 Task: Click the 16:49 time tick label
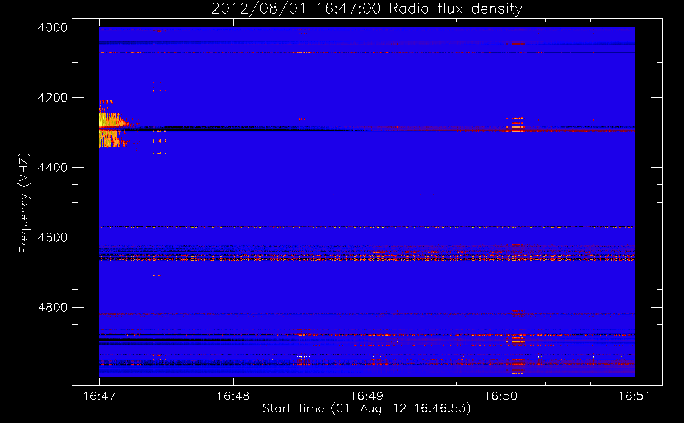[x=367, y=396]
